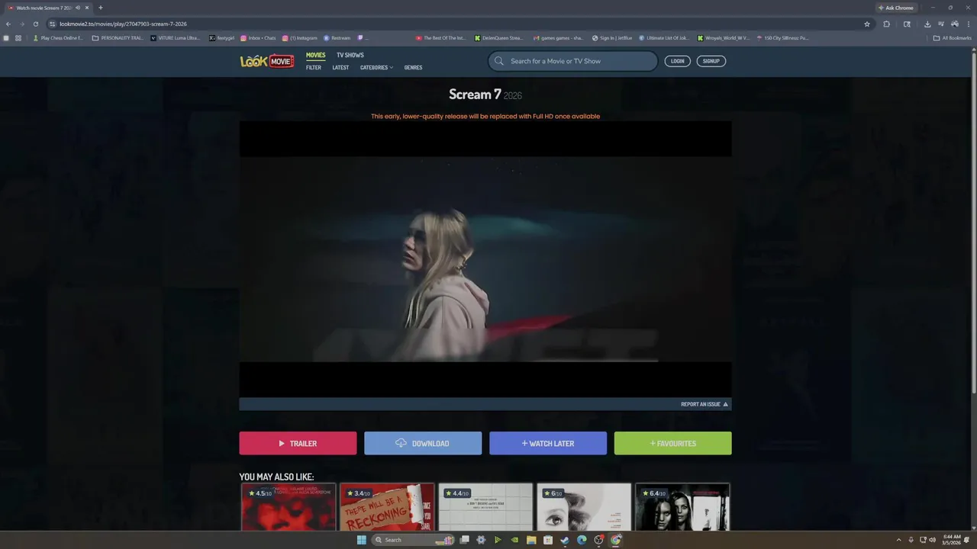Image resolution: width=977 pixels, height=549 pixels.
Task: Open File Explorer from taskbar
Action: pos(531,540)
